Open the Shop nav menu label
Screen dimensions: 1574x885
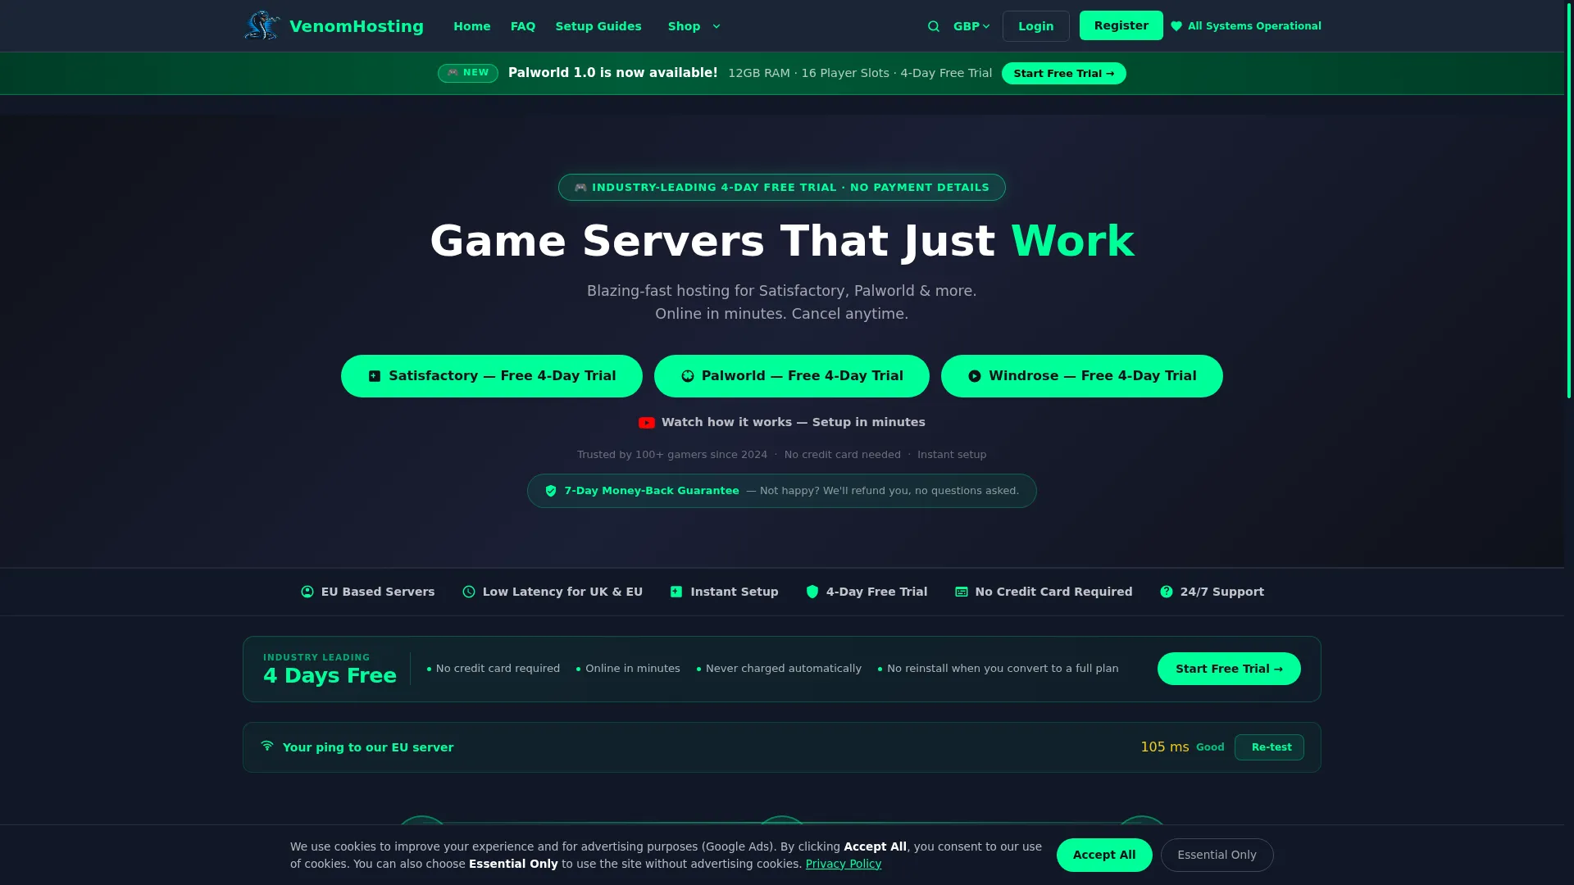685,26
